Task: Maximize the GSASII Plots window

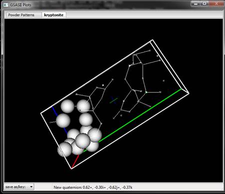Action: point(205,3)
